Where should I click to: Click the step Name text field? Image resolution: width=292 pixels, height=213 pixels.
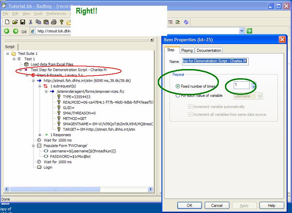click(x=215, y=61)
